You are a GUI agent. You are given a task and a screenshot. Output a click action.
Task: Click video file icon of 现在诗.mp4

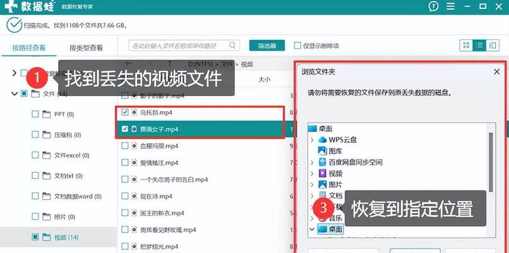point(134,196)
